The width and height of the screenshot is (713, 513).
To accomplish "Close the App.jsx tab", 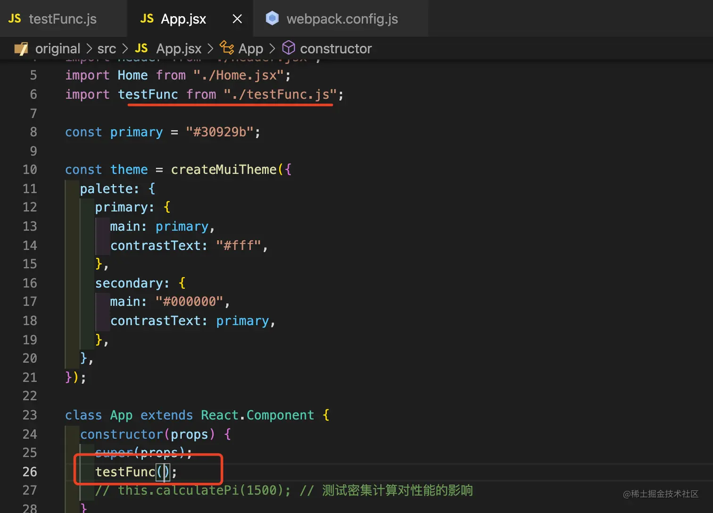I will coord(237,19).
